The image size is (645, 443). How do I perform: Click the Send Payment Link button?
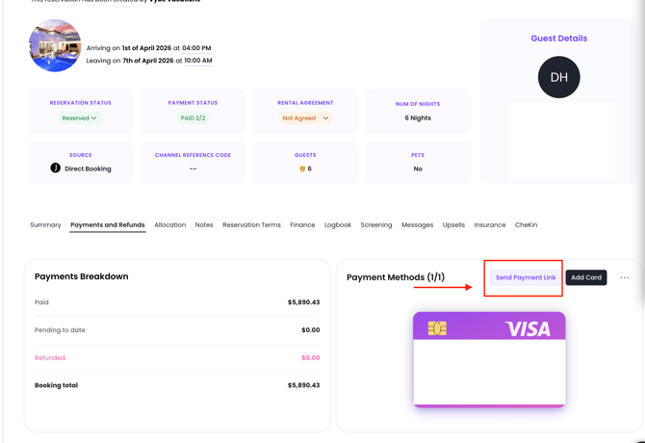[x=526, y=277]
